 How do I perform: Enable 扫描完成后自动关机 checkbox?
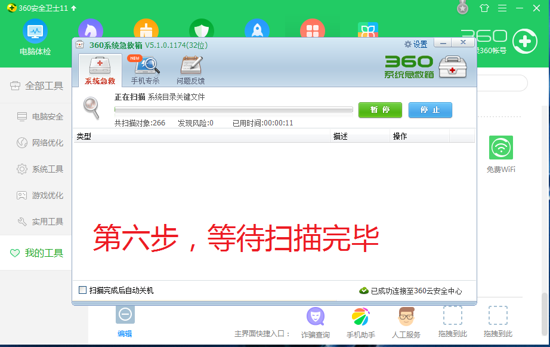[x=83, y=290]
